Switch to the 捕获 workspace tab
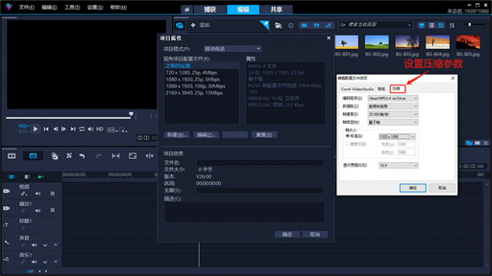The height and width of the screenshot is (276, 492). [210, 9]
